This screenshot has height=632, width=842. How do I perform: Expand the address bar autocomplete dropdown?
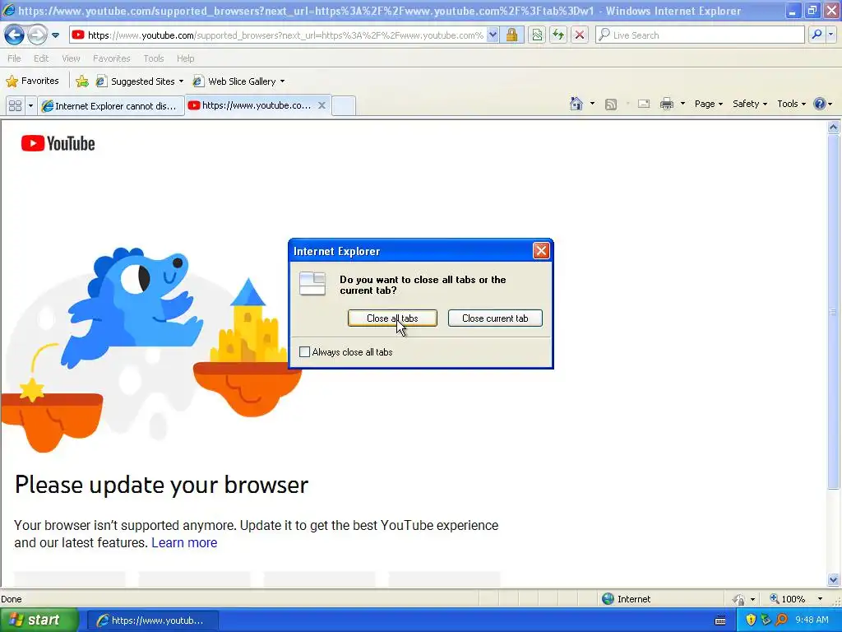pos(493,35)
